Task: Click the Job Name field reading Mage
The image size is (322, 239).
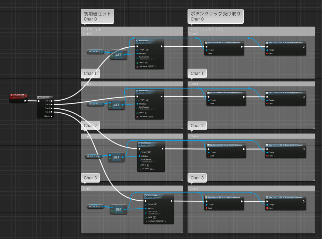Action: click(x=152, y=169)
